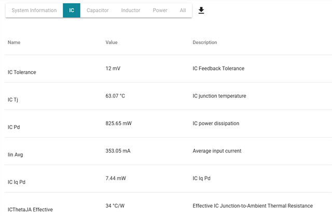Switch to the System Information tab
This screenshot has width=332, height=216.
coord(34,10)
